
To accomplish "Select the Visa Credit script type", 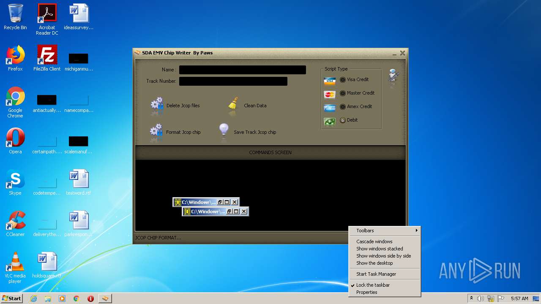I will pyautogui.click(x=343, y=80).
